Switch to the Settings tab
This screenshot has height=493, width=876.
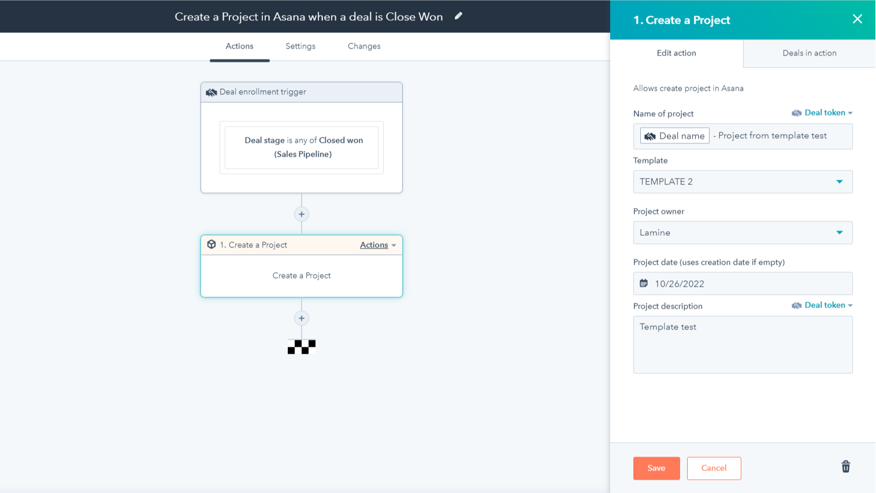[300, 46]
